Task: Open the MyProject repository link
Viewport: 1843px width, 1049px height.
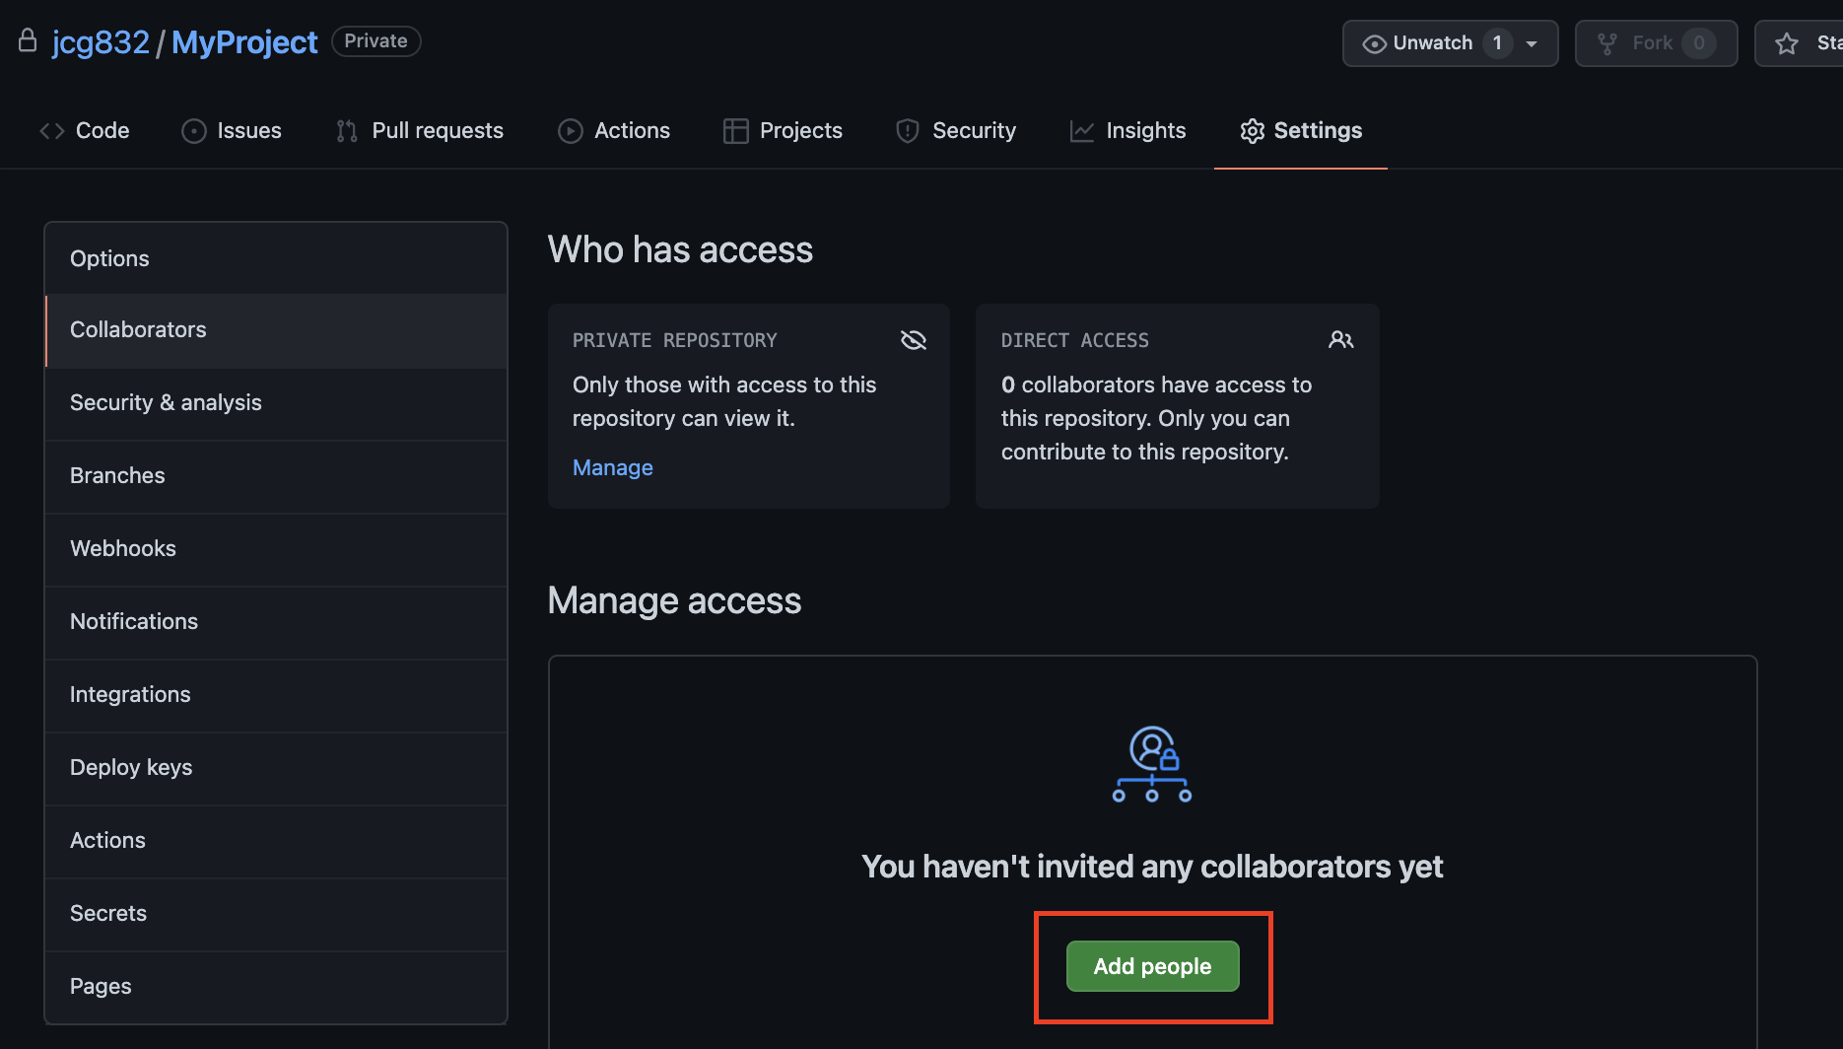Action: [x=244, y=42]
